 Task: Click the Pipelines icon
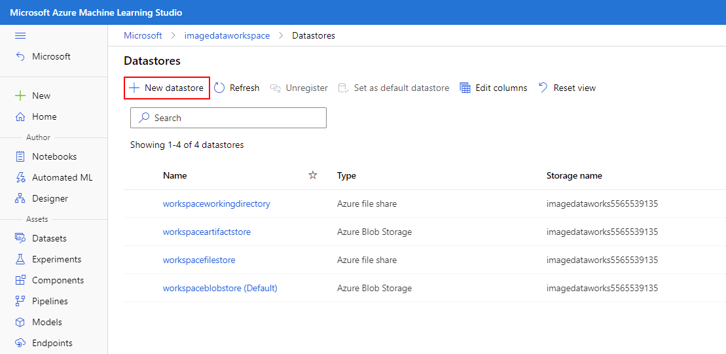[20, 301]
